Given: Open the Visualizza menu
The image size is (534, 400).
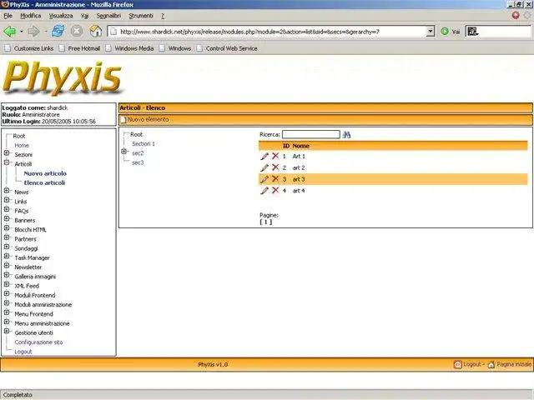Looking at the screenshot, I should (x=61, y=16).
